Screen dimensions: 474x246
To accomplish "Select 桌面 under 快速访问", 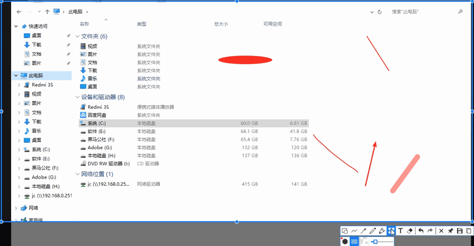I will [36, 36].
